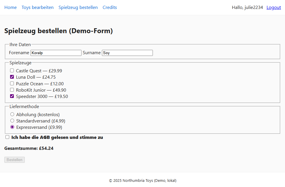The height and width of the screenshot is (187, 285).
Task: Focus the Surname text field
Action: tap(127, 53)
